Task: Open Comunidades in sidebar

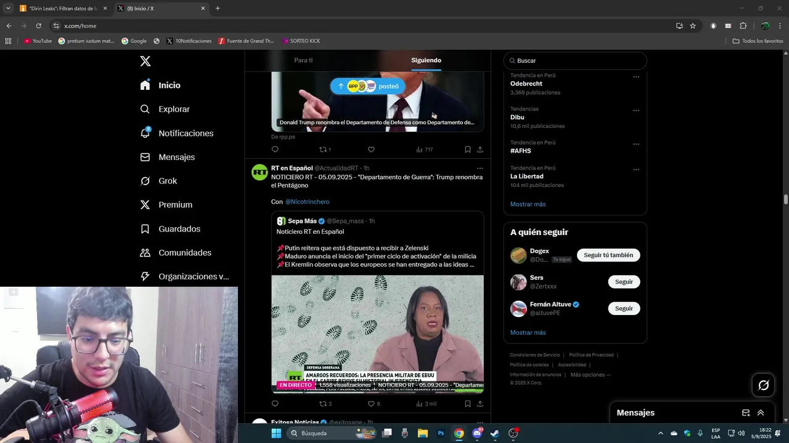Action: coord(176,253)
